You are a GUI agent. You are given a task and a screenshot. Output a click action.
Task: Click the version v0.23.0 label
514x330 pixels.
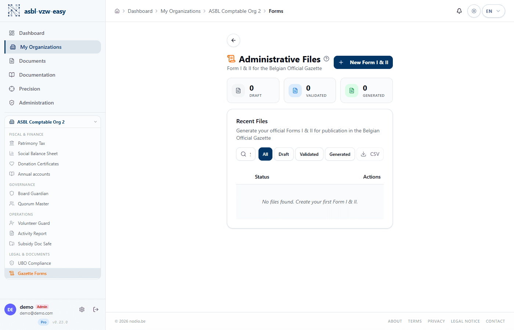click(60, 322)
